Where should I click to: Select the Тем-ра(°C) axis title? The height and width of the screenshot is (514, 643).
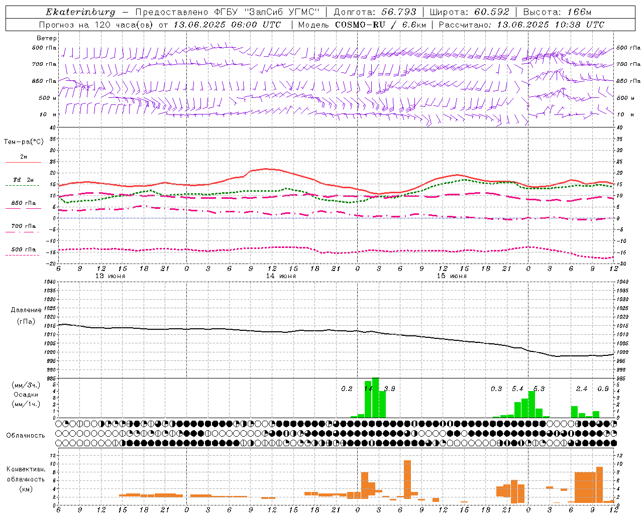pyautogui.click(x=24, y=142)
